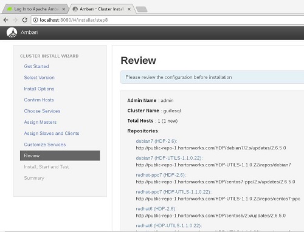This screenshot has width=304, height=232.
Task: Go to Get Started wizard step
Action: [x=36, y=66]
